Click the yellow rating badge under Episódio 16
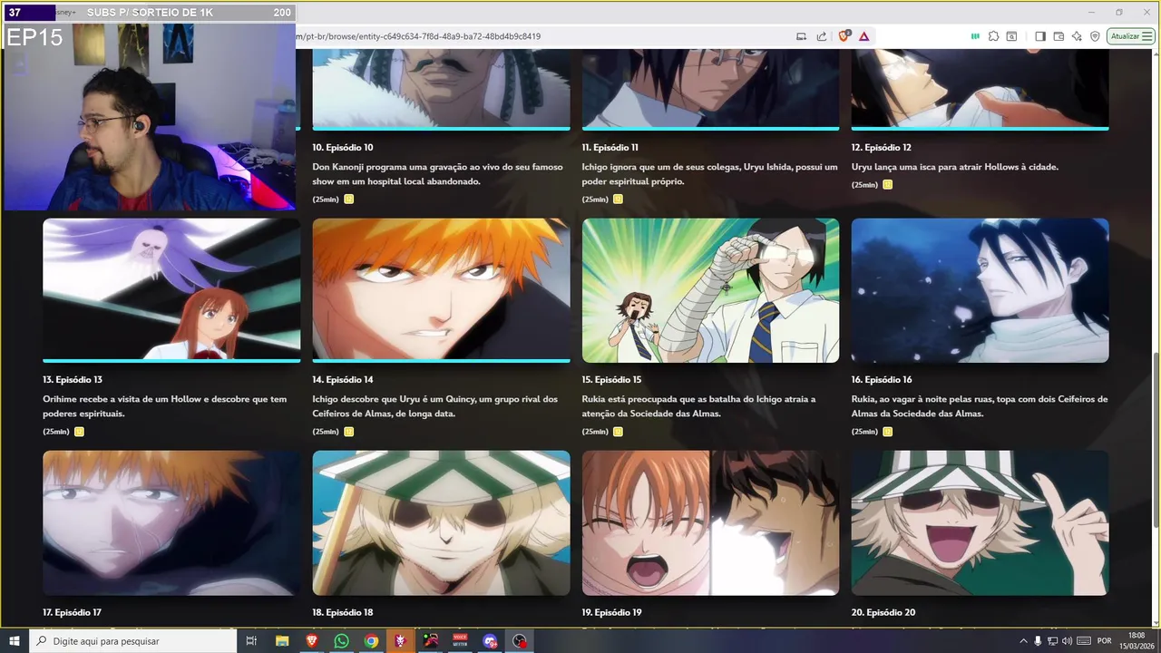 tap(888, 432)
